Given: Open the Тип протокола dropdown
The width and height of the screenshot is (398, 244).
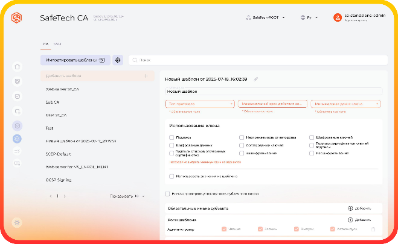Looking at the screenshot, I should point(199,104).
